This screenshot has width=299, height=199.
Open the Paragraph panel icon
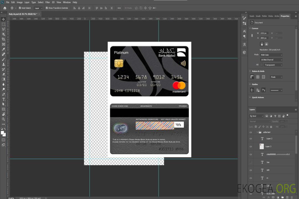pyautogui.click(x=244, y=36)
